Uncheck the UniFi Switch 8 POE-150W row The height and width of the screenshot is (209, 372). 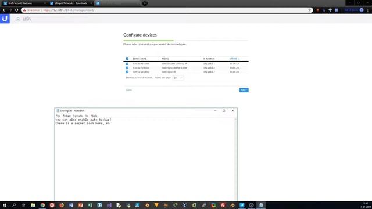(127, 68)
